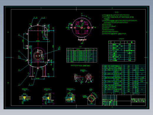
Task: Click zone label '2' on the top border
Action: [112, 8]
